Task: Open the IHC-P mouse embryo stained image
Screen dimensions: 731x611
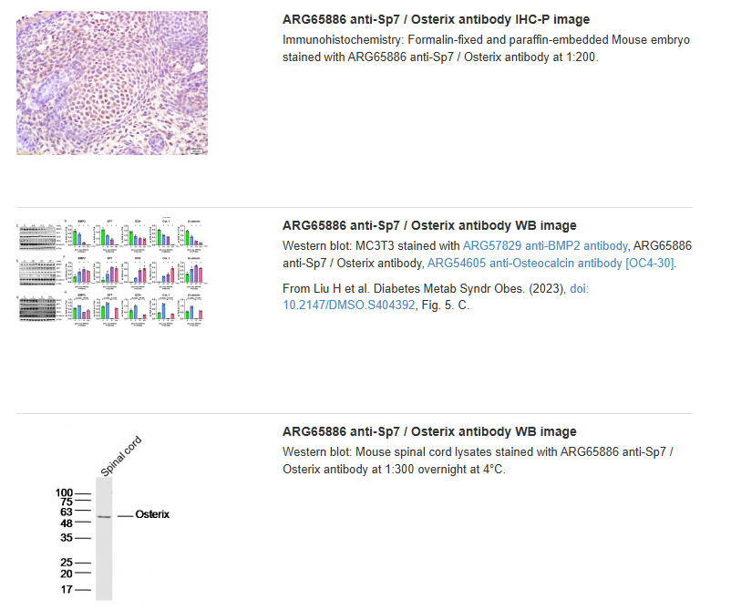Action: [111, 82]
